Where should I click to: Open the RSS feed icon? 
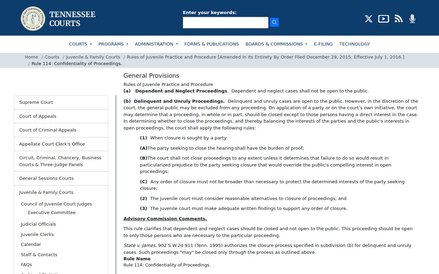pos(399,19)
